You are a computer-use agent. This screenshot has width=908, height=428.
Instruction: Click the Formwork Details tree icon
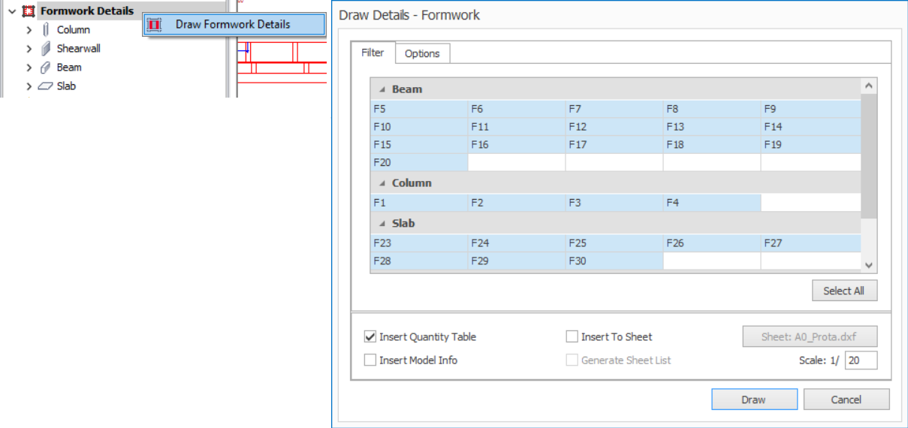[x=29, y=11]
